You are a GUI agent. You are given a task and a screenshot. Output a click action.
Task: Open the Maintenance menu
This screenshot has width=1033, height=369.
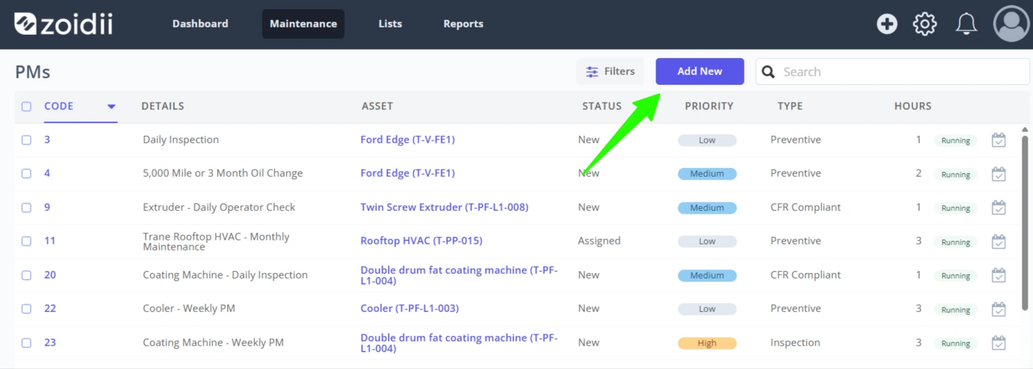tap(303, 23)
